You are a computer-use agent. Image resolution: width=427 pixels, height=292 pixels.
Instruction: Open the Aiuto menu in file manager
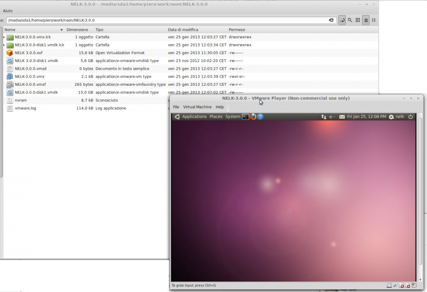pyautogui.click(x=8, y=10)
